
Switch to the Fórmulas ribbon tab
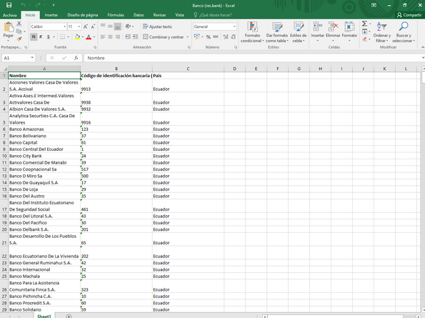point(116,15)
